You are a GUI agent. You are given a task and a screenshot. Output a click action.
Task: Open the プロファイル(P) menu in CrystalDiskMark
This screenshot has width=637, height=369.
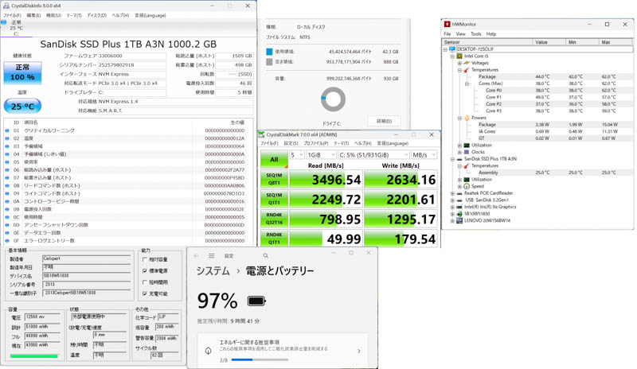[316, 143]
